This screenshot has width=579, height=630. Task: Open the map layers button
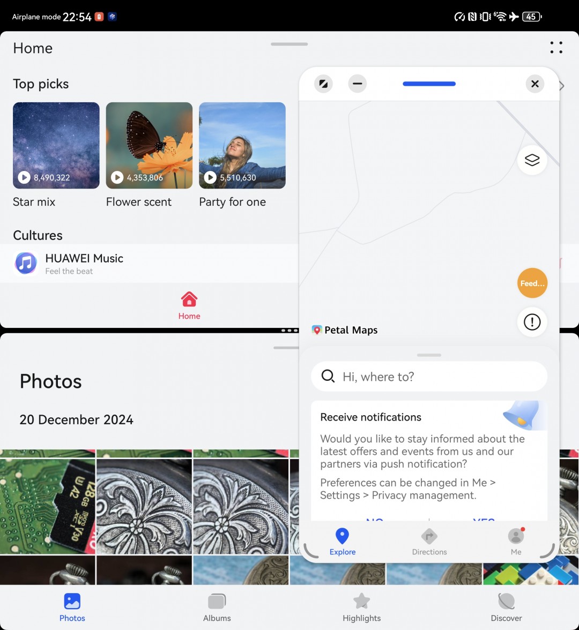(532, 160)
